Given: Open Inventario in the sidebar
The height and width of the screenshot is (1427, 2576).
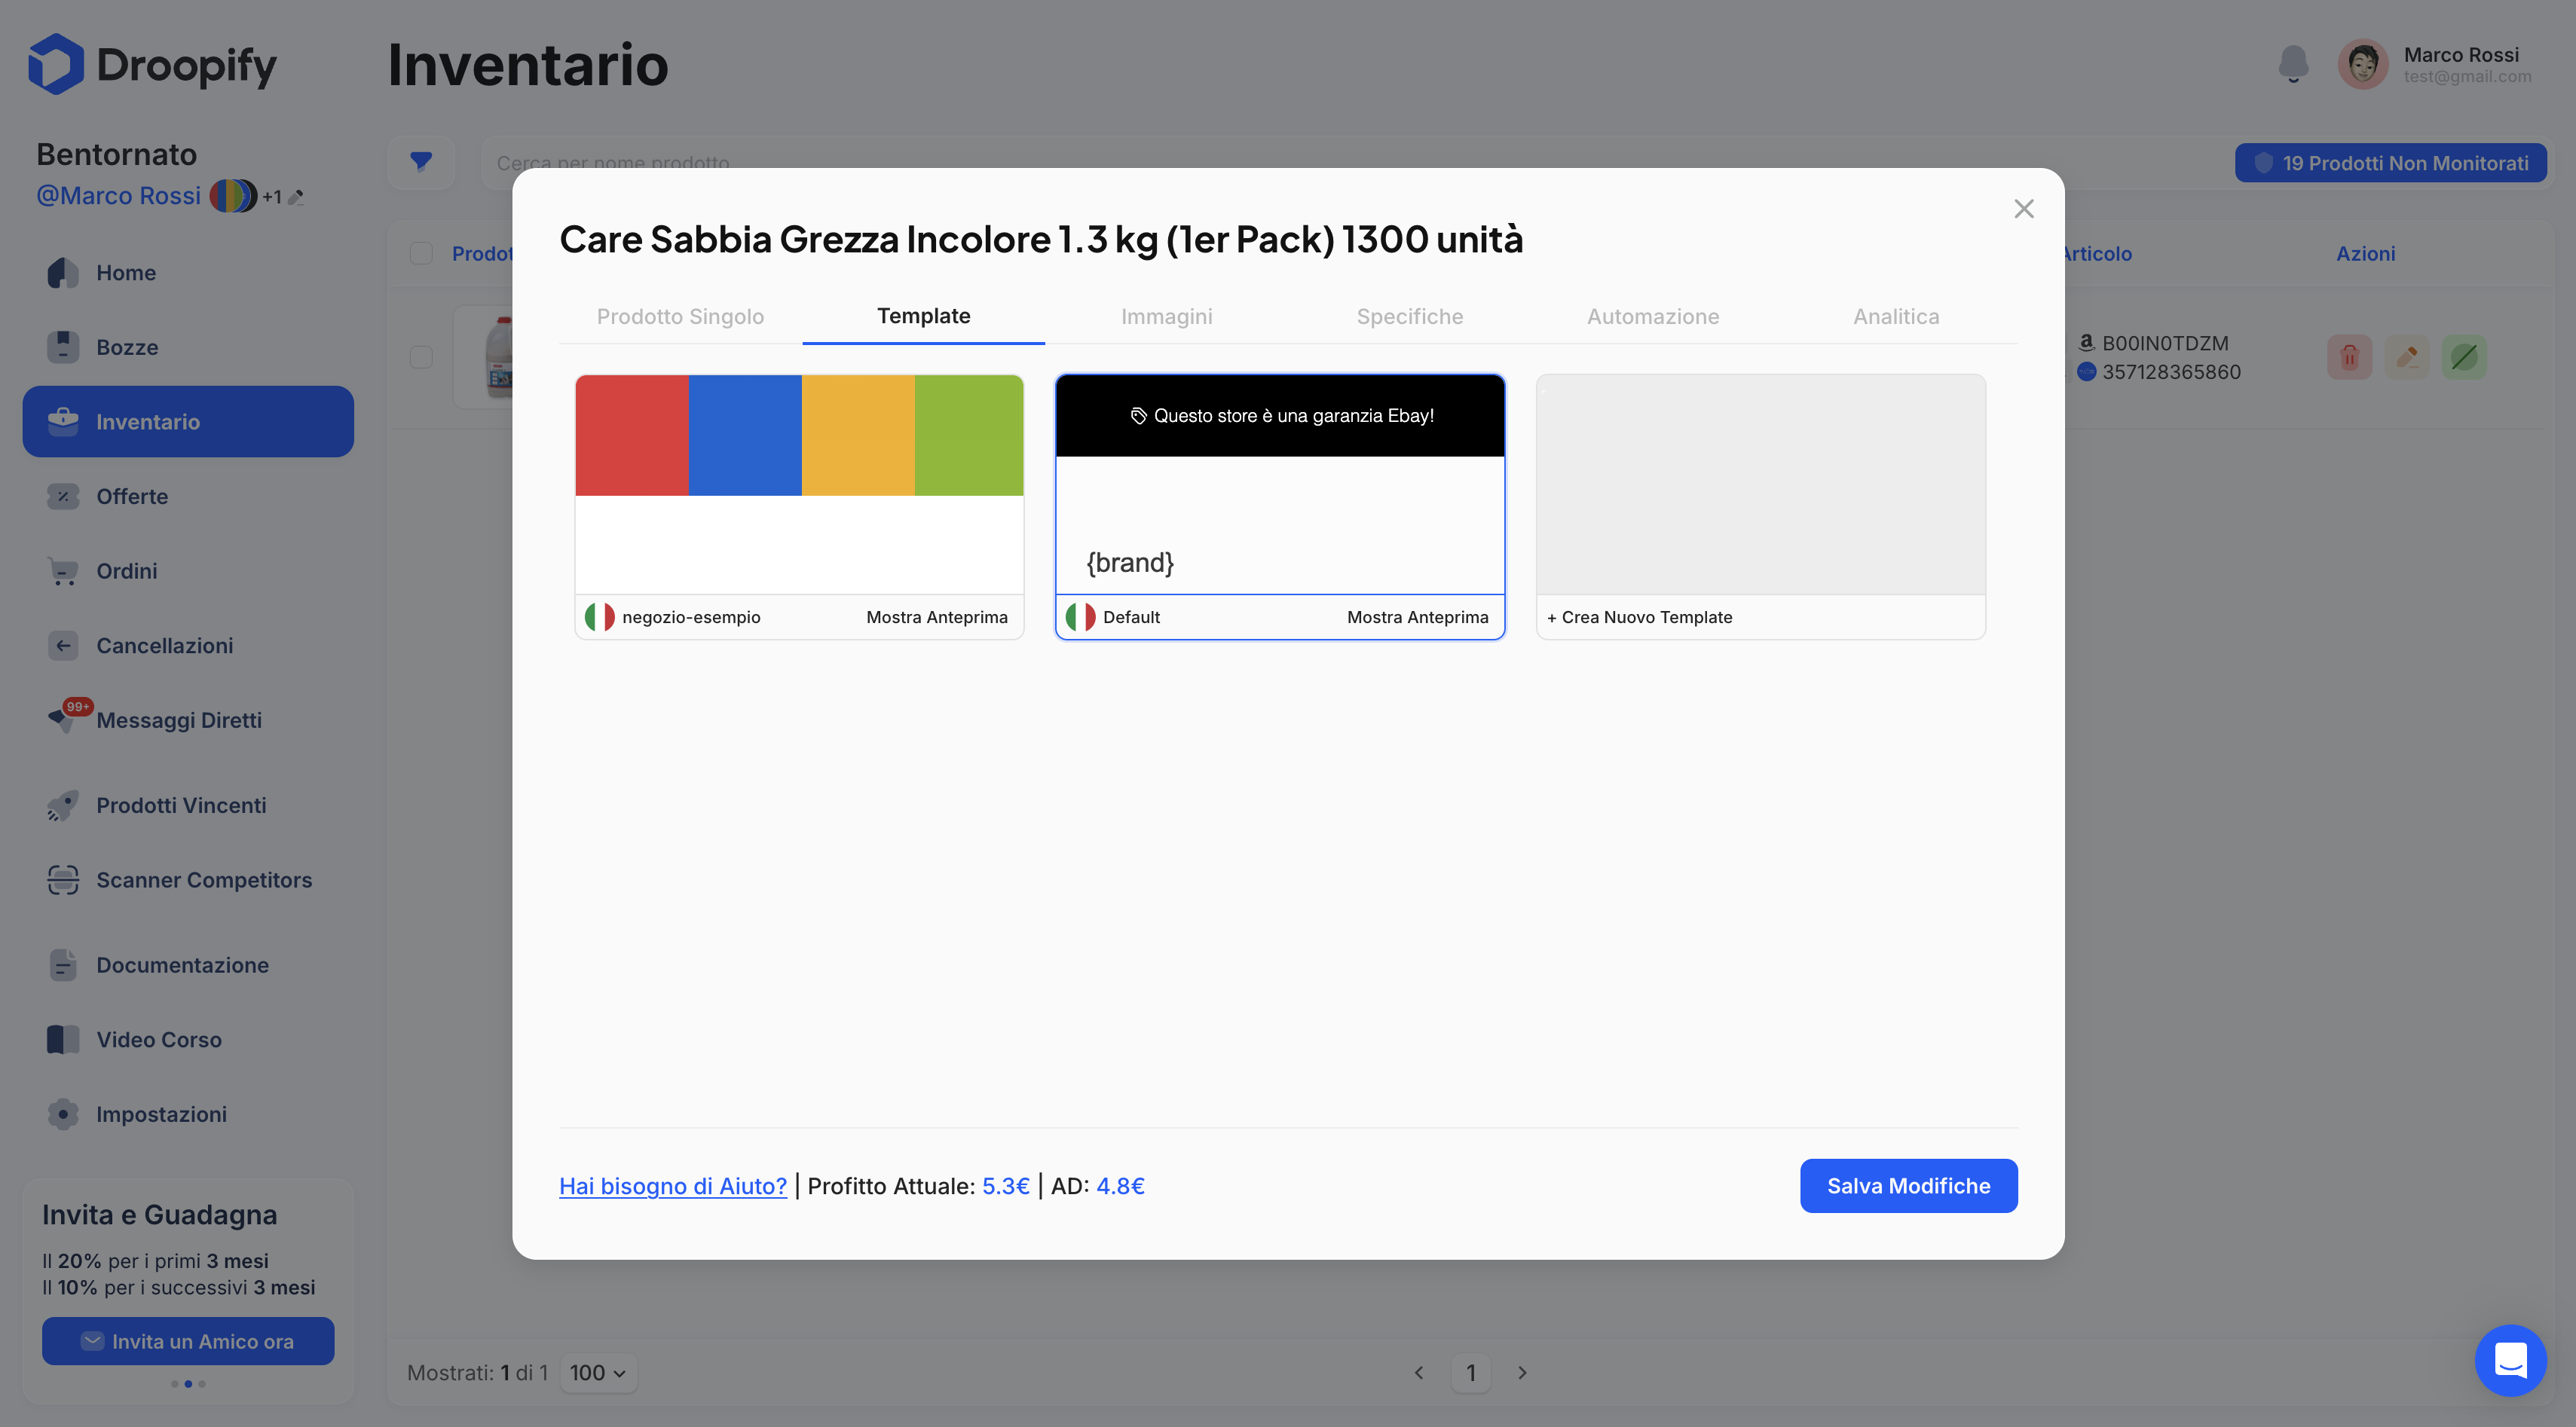Looking at the screenshot, I should click(x=188, y=421).
